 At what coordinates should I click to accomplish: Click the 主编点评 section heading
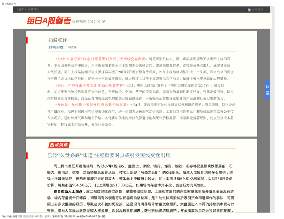(x=57, y=40)
